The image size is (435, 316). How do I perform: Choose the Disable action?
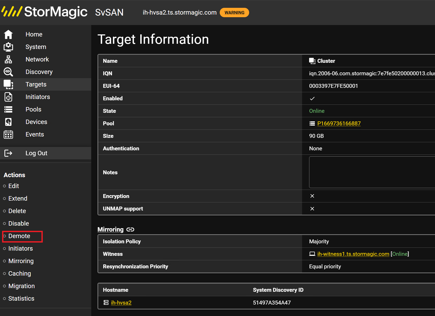coord(19,224)
